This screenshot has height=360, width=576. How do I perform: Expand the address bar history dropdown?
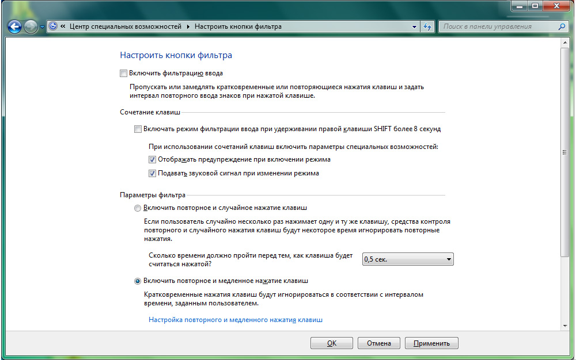point(414,27)
